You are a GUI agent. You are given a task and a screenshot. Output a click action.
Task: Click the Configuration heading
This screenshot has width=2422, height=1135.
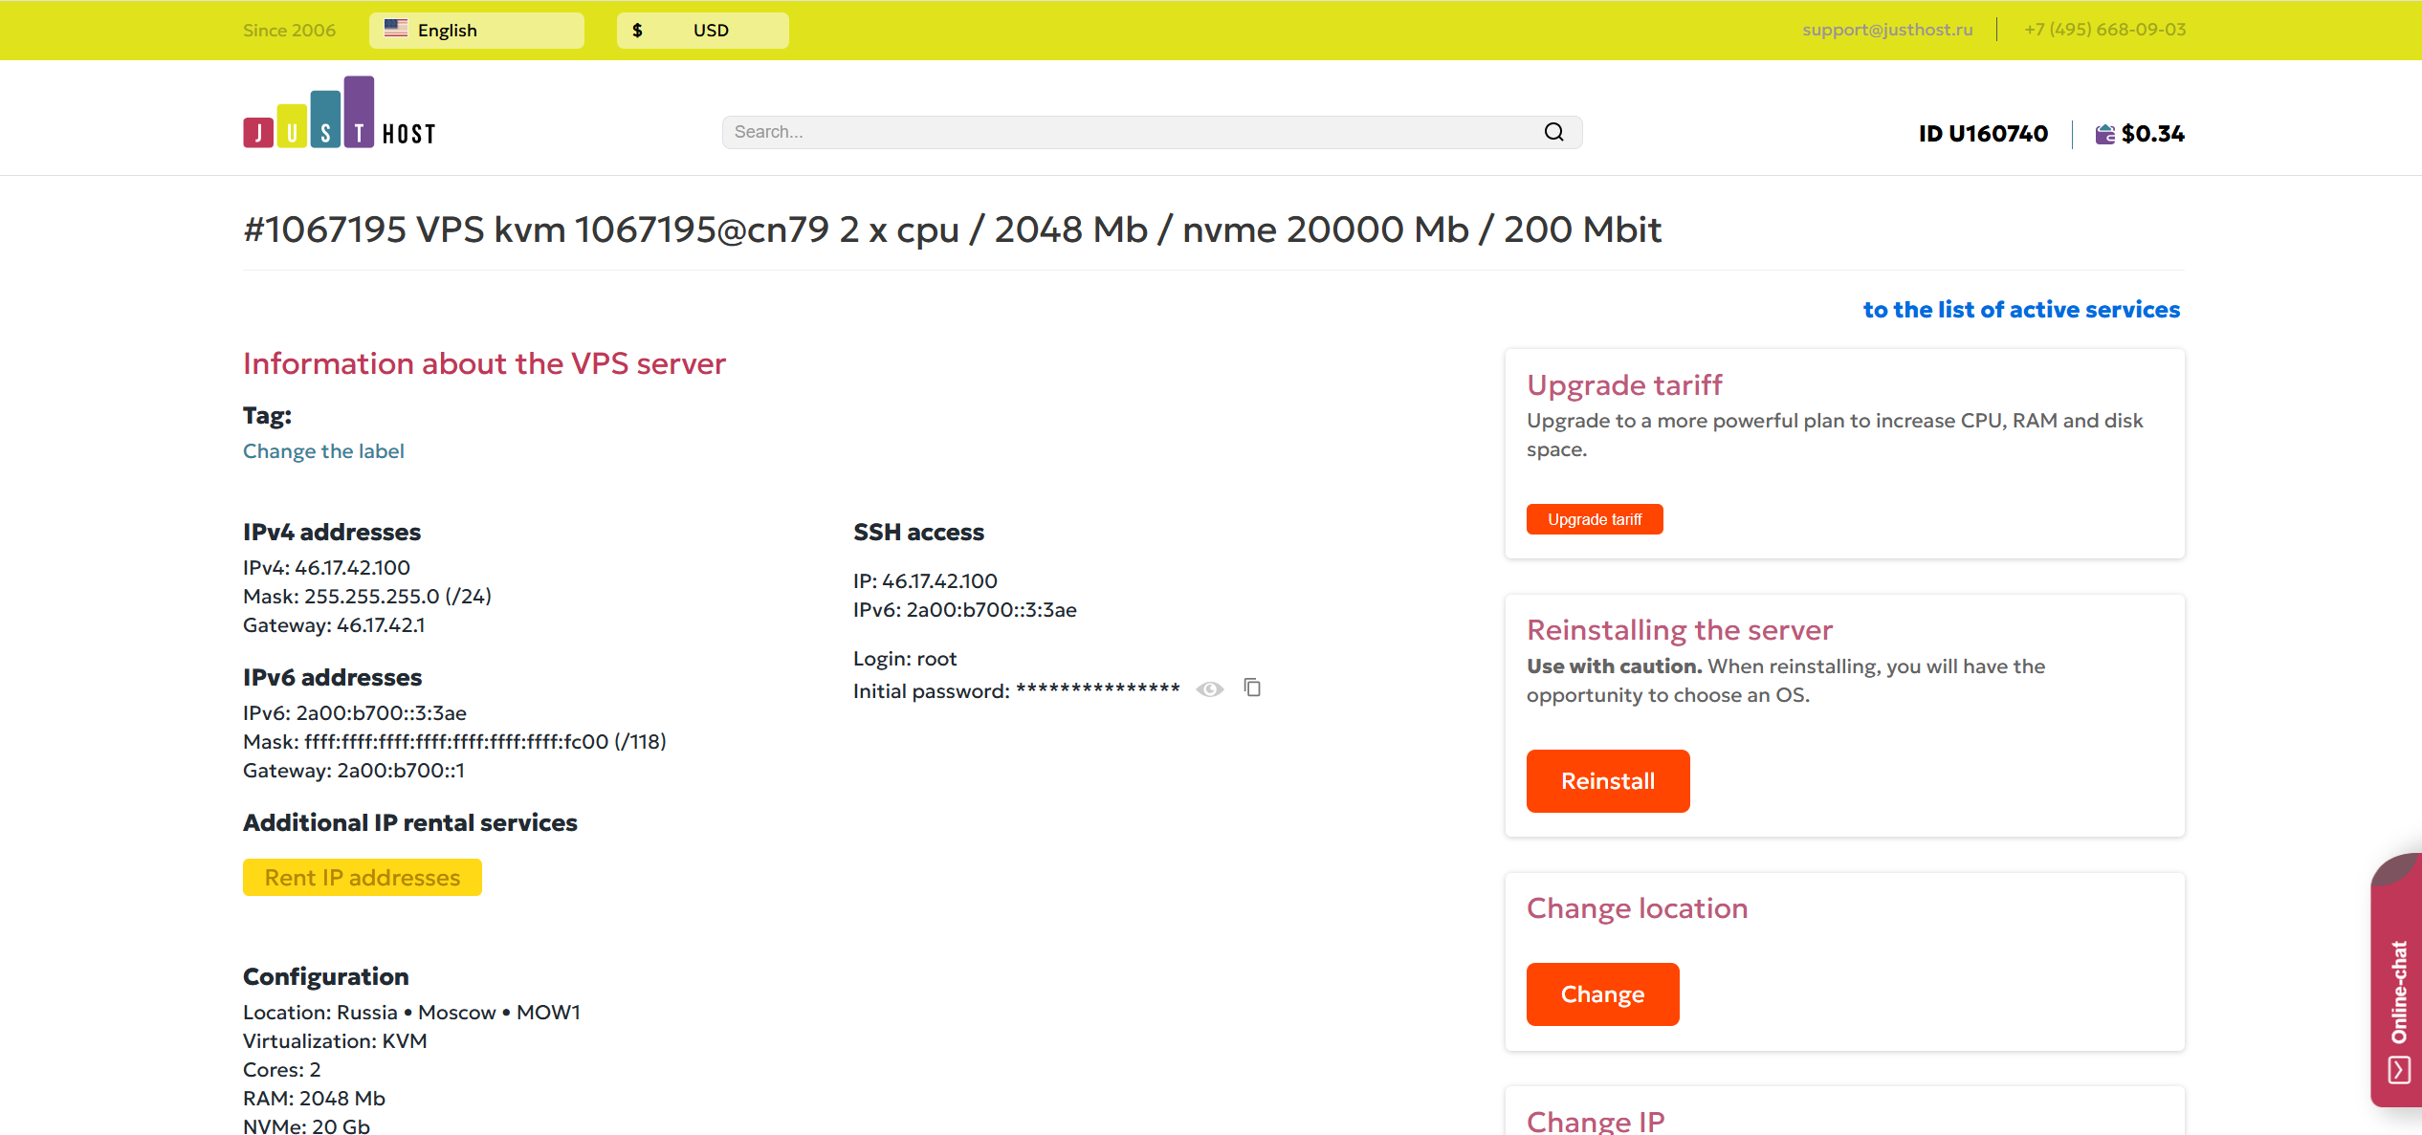click(x=325, y=976)
